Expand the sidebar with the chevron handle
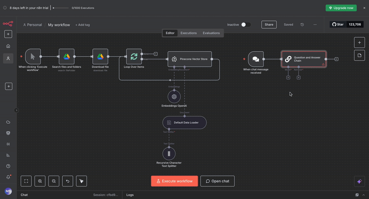The image size is (369, 199). (17, 110)
